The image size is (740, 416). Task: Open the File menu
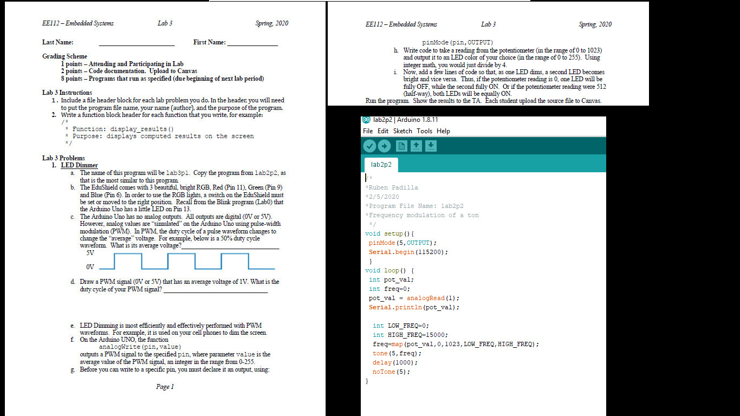pyautogui.click(x=368, y=131)
